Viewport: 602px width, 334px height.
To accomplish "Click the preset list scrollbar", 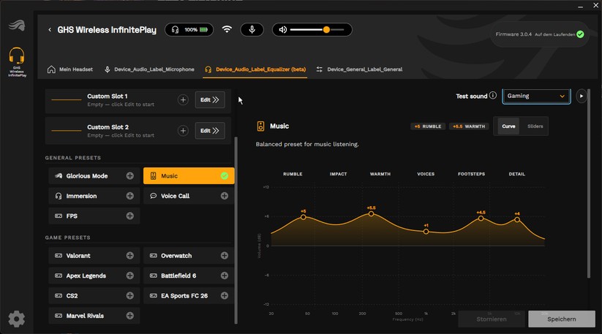I will pos(236,230).
